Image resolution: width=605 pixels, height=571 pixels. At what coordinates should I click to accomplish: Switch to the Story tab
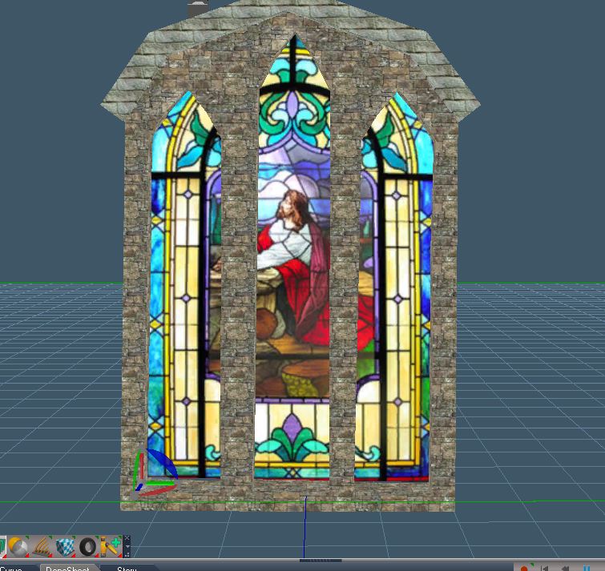point(127,569)
